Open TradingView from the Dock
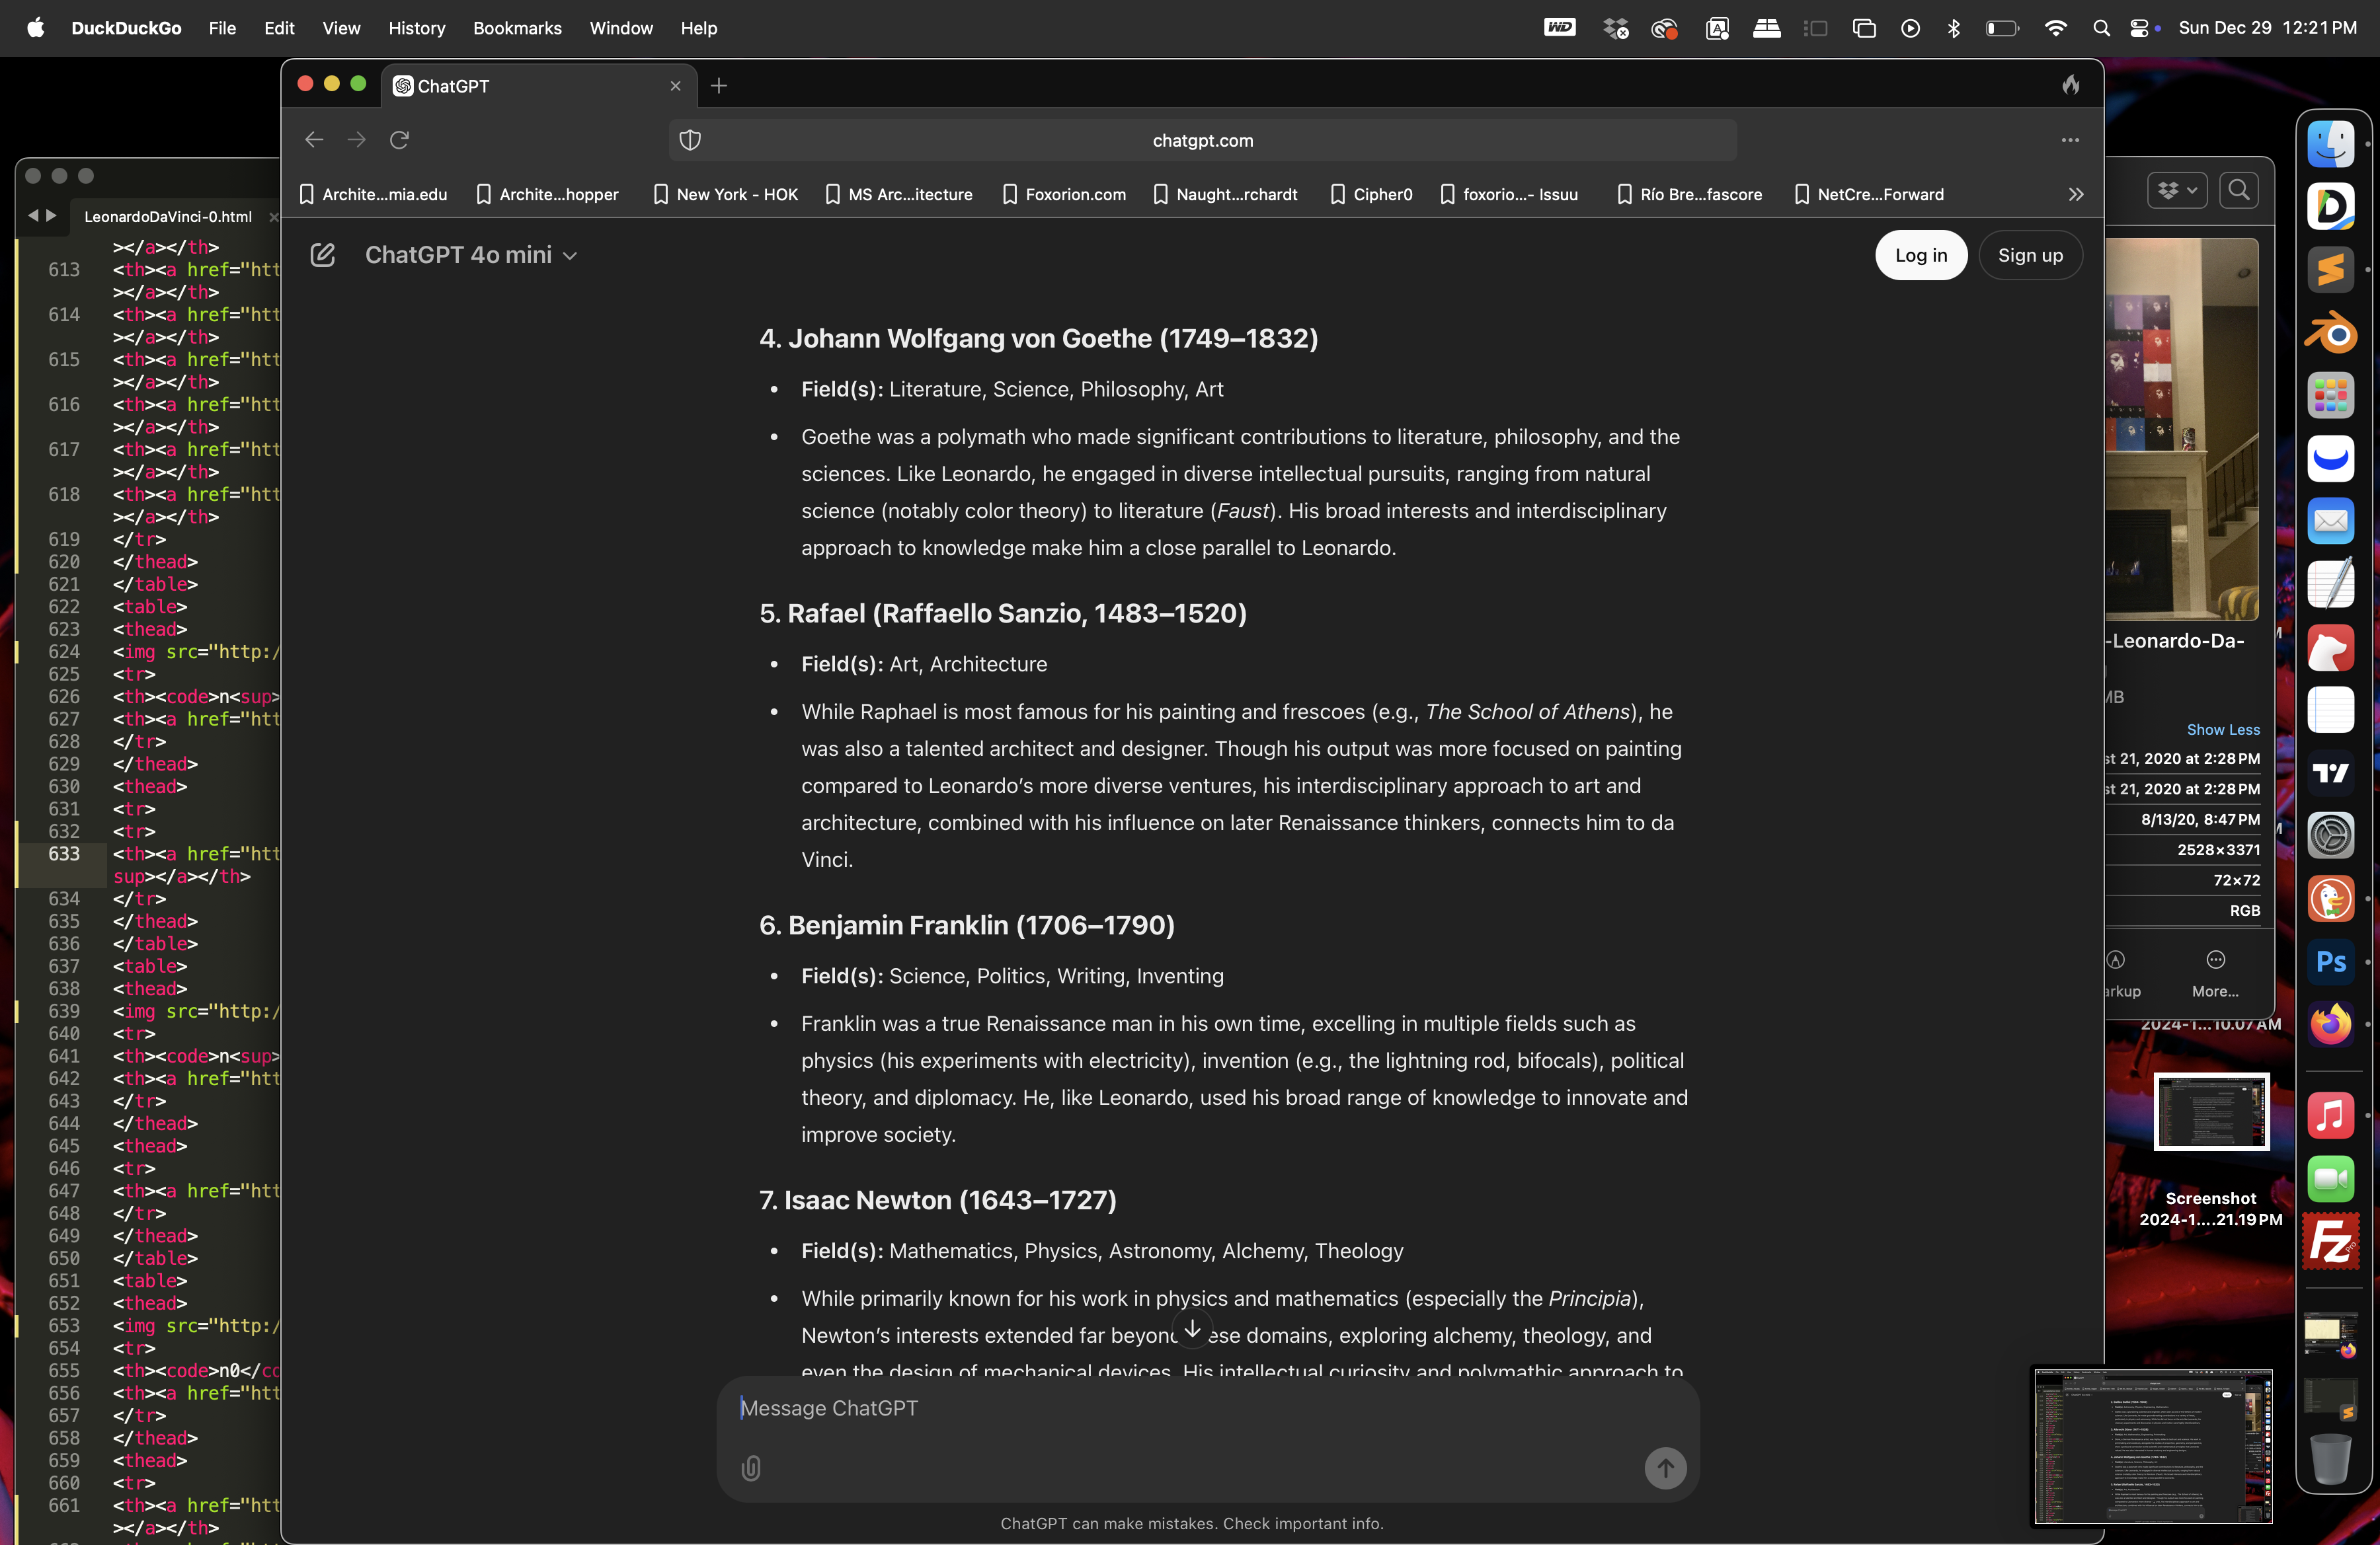Viewport: 2380px width, 1545px height. click(x=2331, y=772)
